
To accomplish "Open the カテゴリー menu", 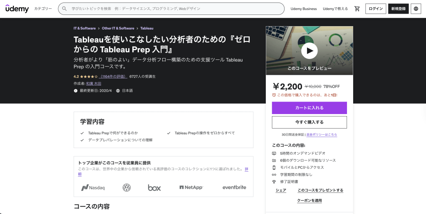I will pyautogui.click(x=43, y=9).
